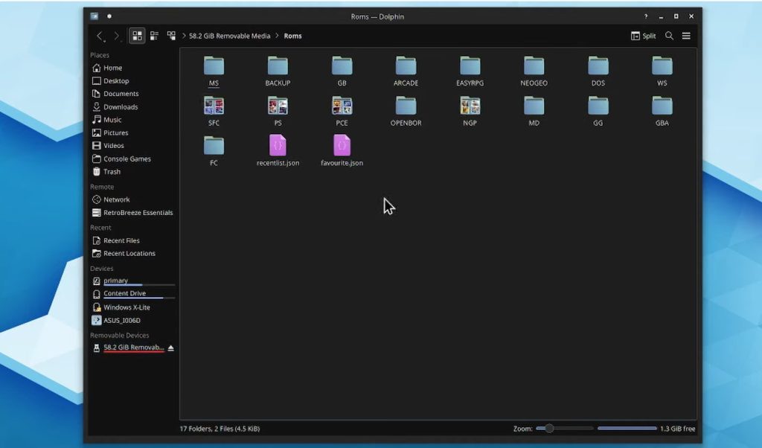Go back to previous folder
This screenshot has height=448, width=762.
pos(100,36)
